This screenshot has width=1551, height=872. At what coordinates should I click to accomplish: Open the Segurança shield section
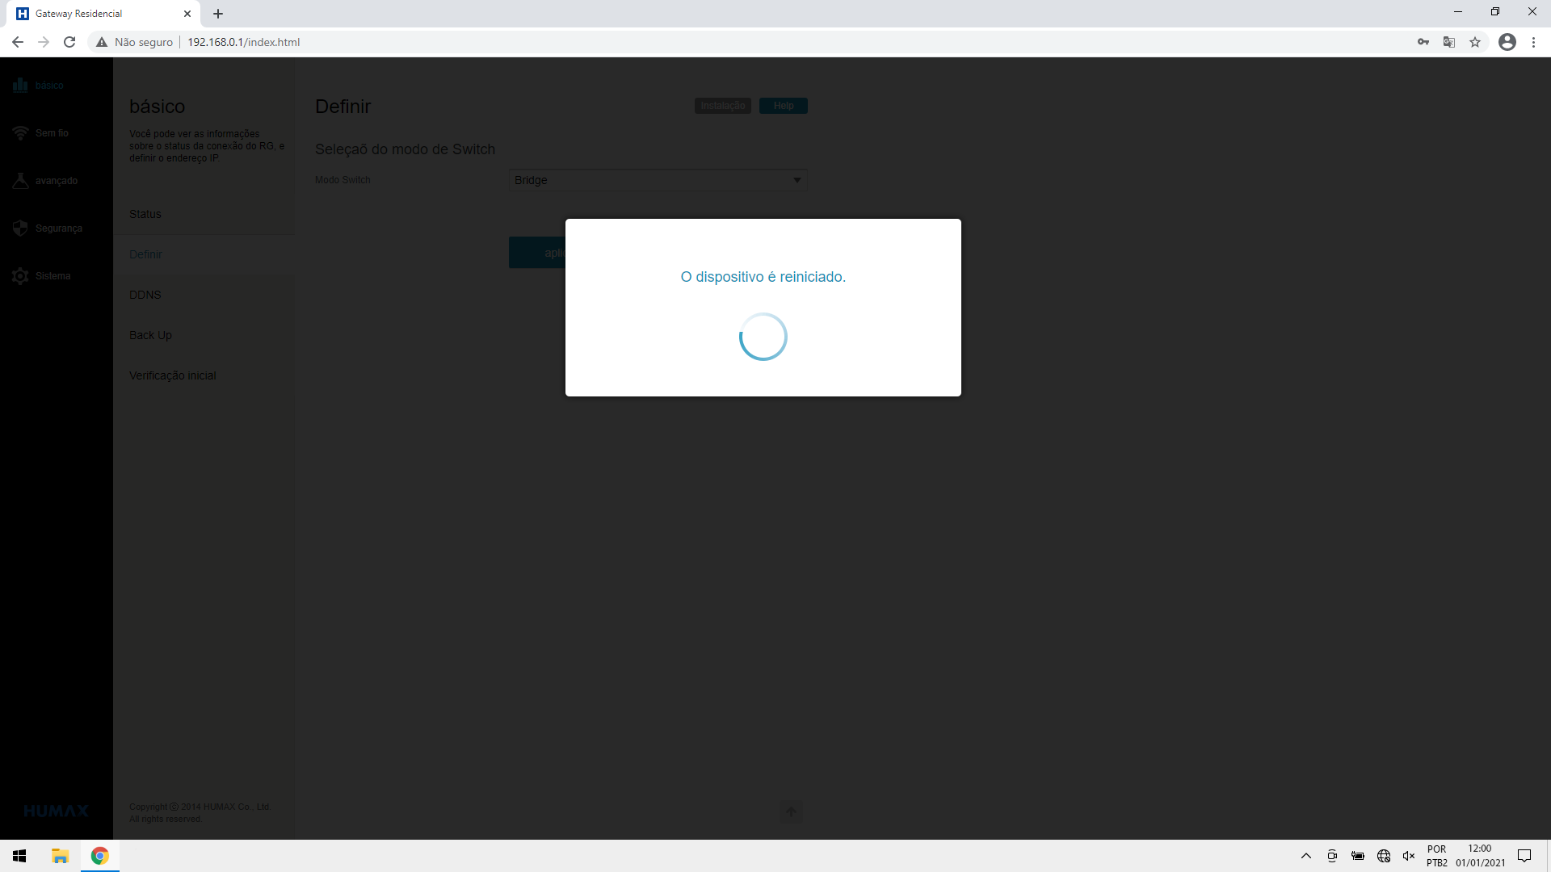pyautogui.click(x=47, y=228)
